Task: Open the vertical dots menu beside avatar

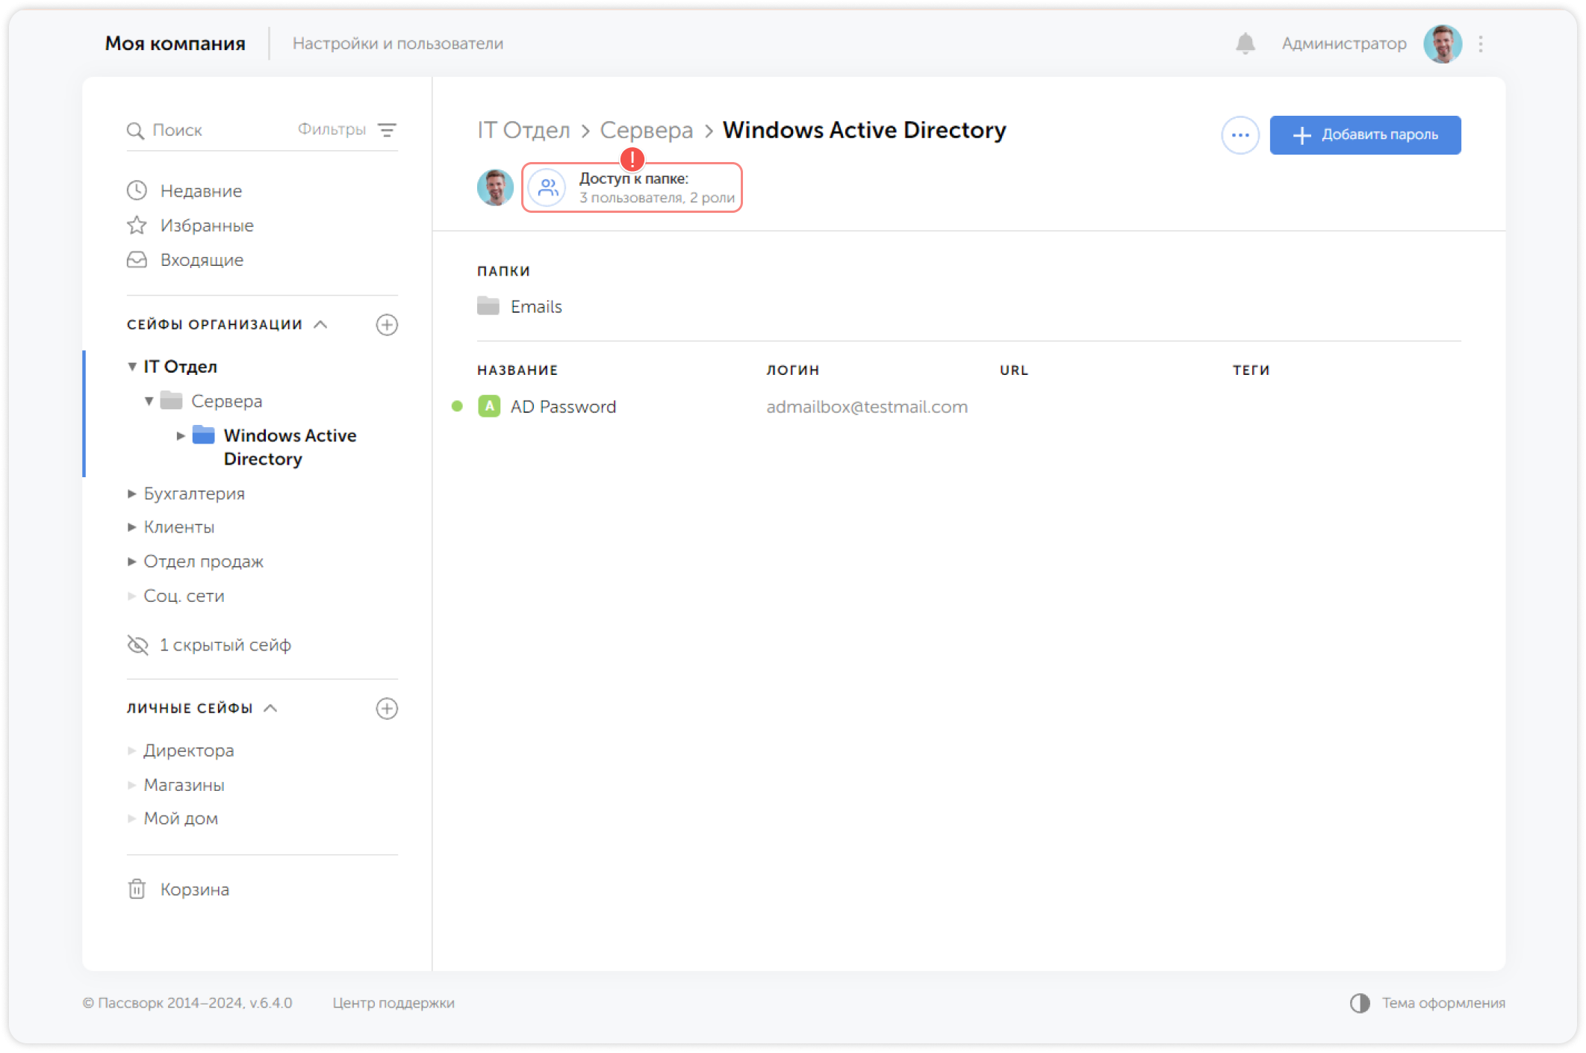Action: [1481, 44]
